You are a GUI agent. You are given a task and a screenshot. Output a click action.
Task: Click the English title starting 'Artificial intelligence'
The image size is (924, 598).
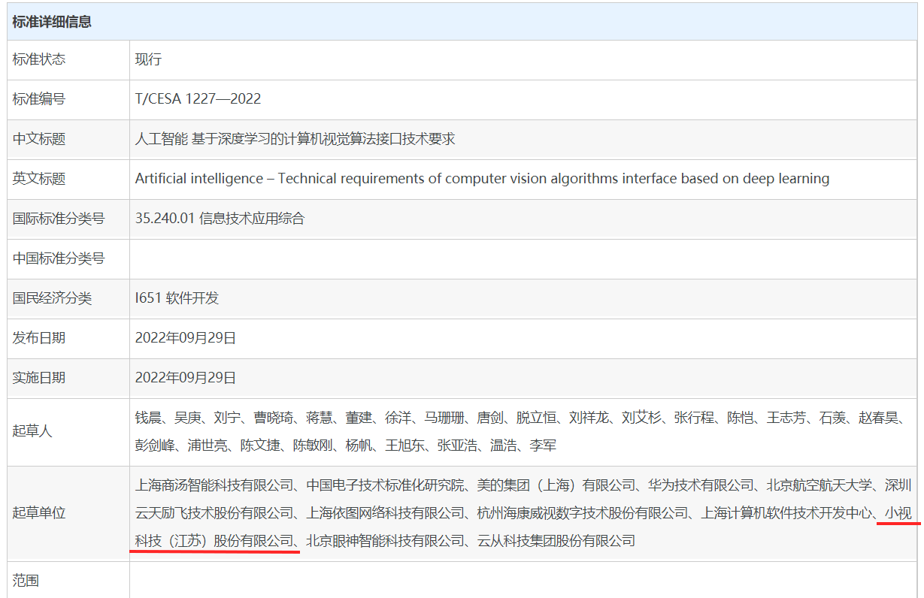click(x=482, y=179)
